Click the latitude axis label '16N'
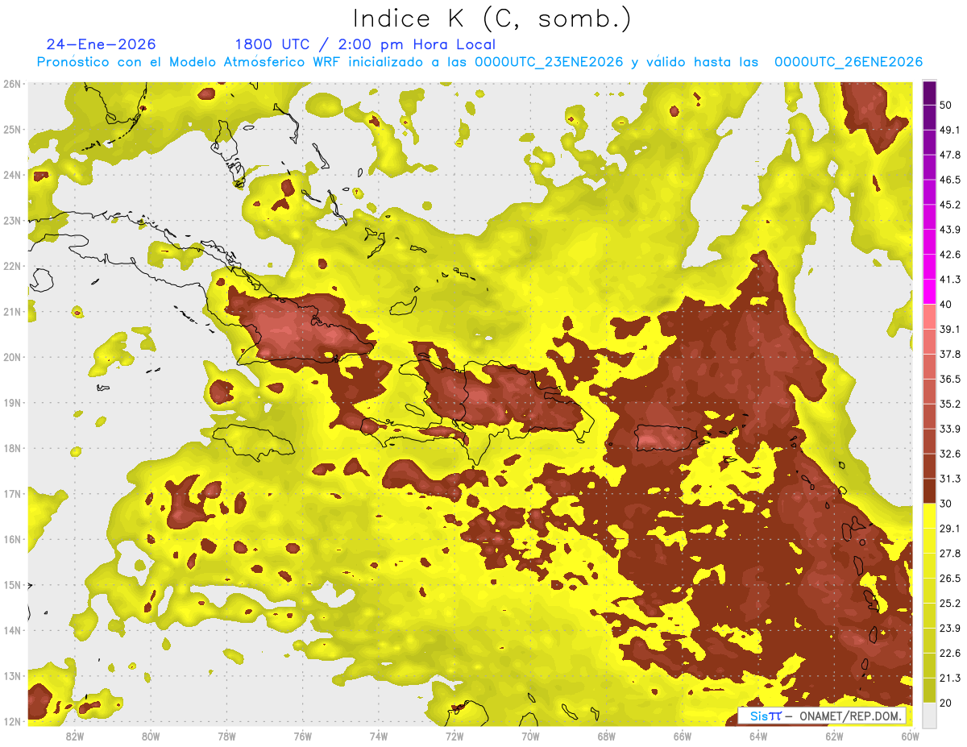 tap(12, 539)
